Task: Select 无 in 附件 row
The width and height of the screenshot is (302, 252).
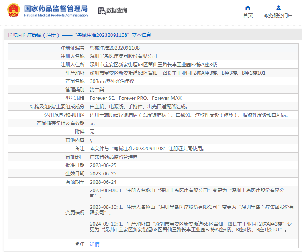Action: coord(92,132)
